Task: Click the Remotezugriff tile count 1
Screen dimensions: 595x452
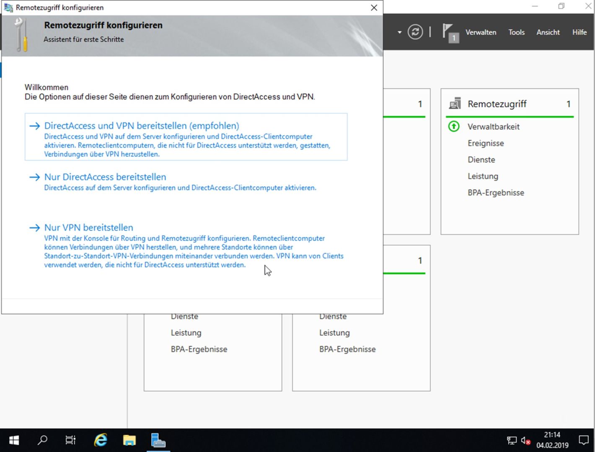Action: [568, 104]
